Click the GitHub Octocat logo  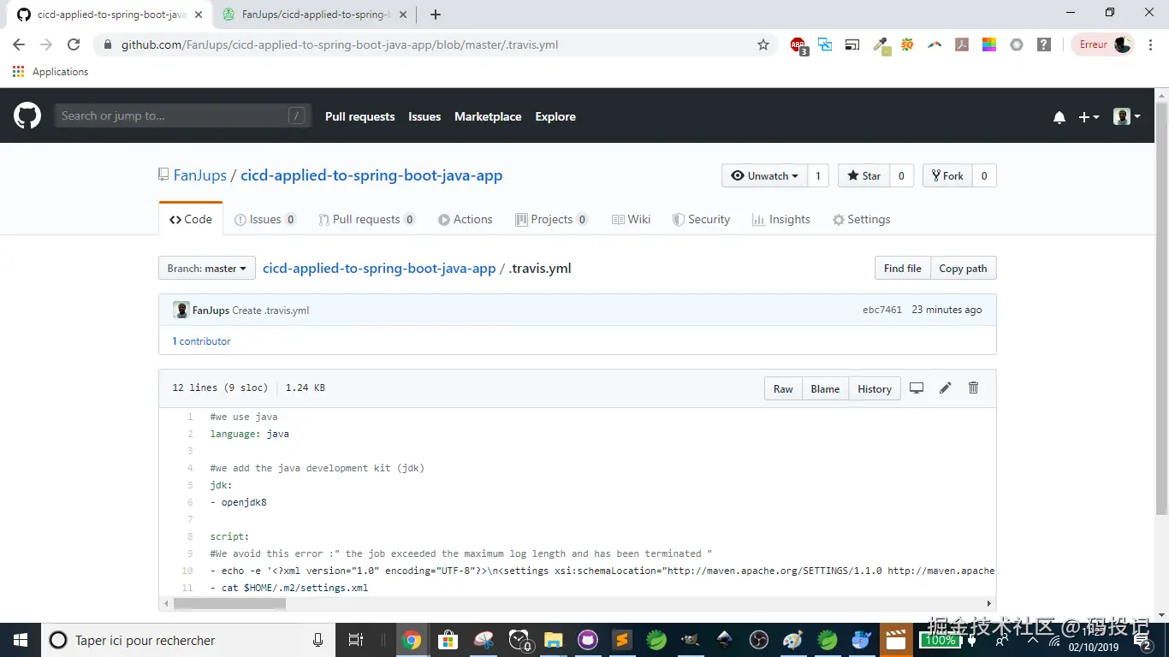pyautogui.click(x=27, y=115)
